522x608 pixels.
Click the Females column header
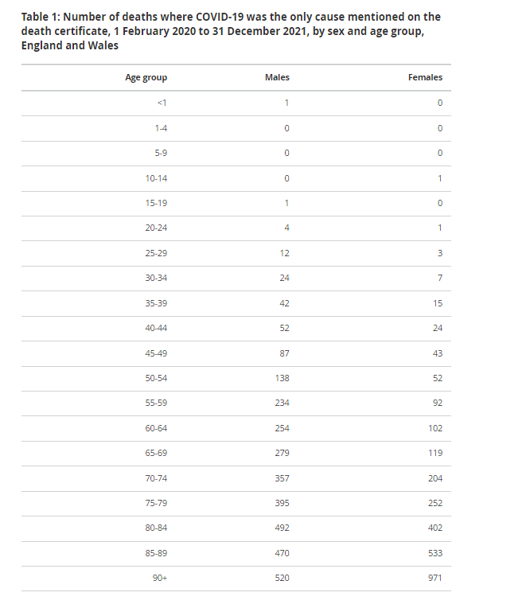425,78
